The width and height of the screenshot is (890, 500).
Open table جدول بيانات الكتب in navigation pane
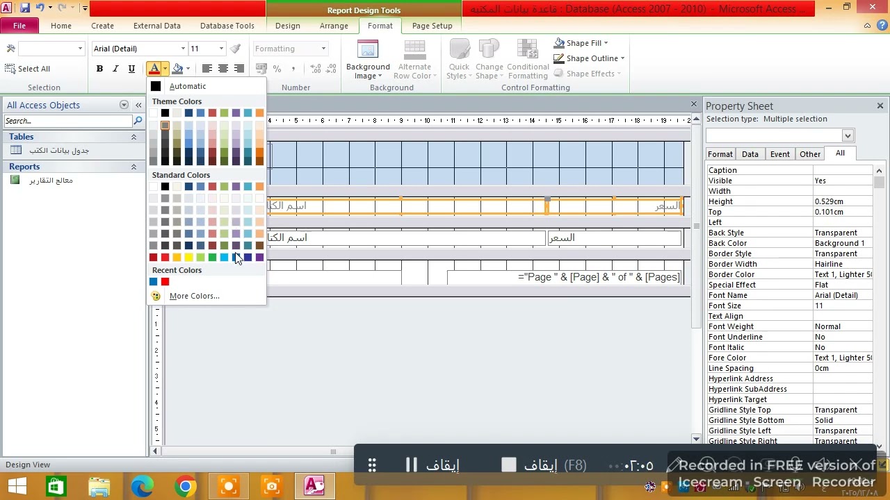59,151
